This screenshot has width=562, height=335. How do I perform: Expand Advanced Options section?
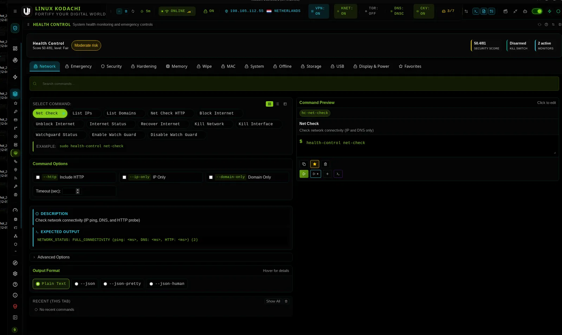pyautogui.click(x=161, y=257)
